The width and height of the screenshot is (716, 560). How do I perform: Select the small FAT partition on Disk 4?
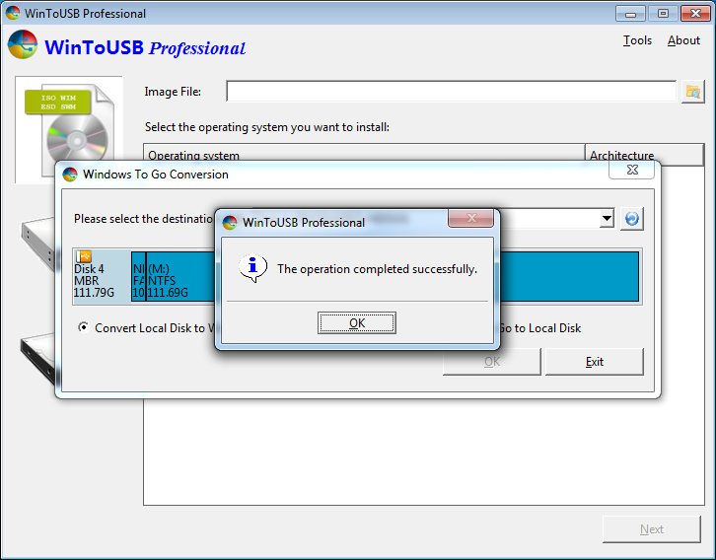pos(138,277)
